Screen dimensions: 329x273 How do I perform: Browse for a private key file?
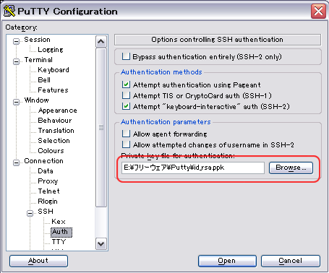coord(291,168)
